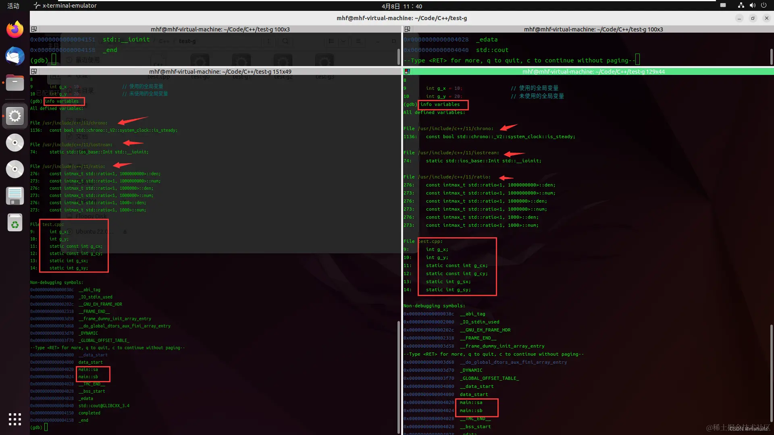This screenshot has height=435, width=774.
Task: Click 'Non-debugging symbols:' in the 151x49 pane
Action: pos(57,282)
